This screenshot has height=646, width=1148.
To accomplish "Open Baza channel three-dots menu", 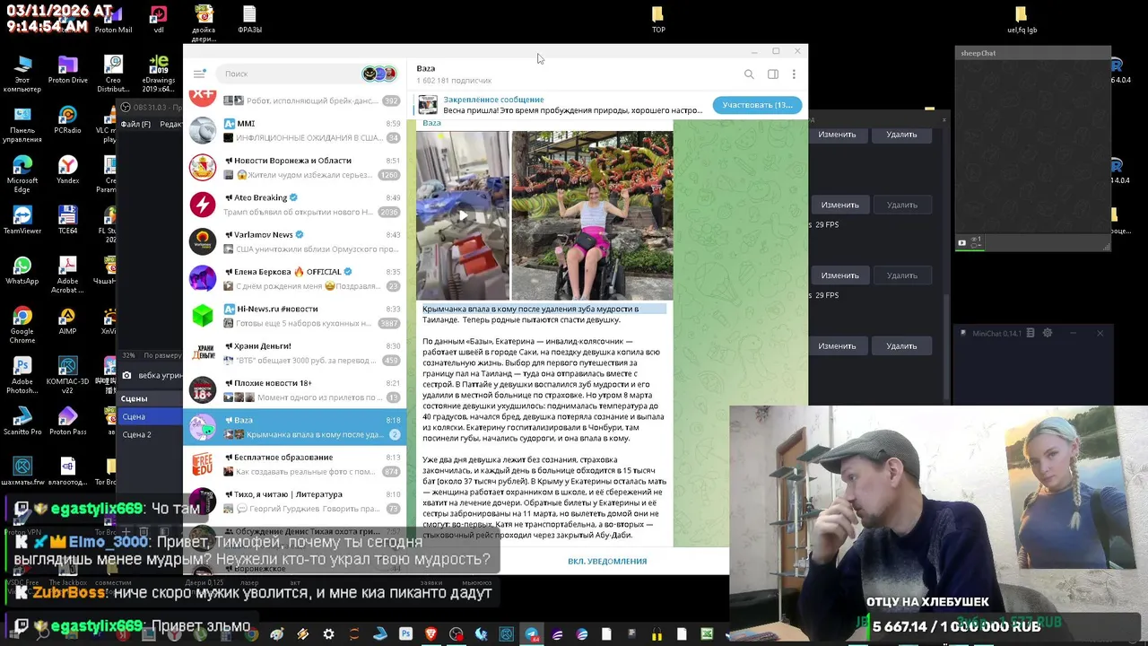I will (x=794, y=74).
